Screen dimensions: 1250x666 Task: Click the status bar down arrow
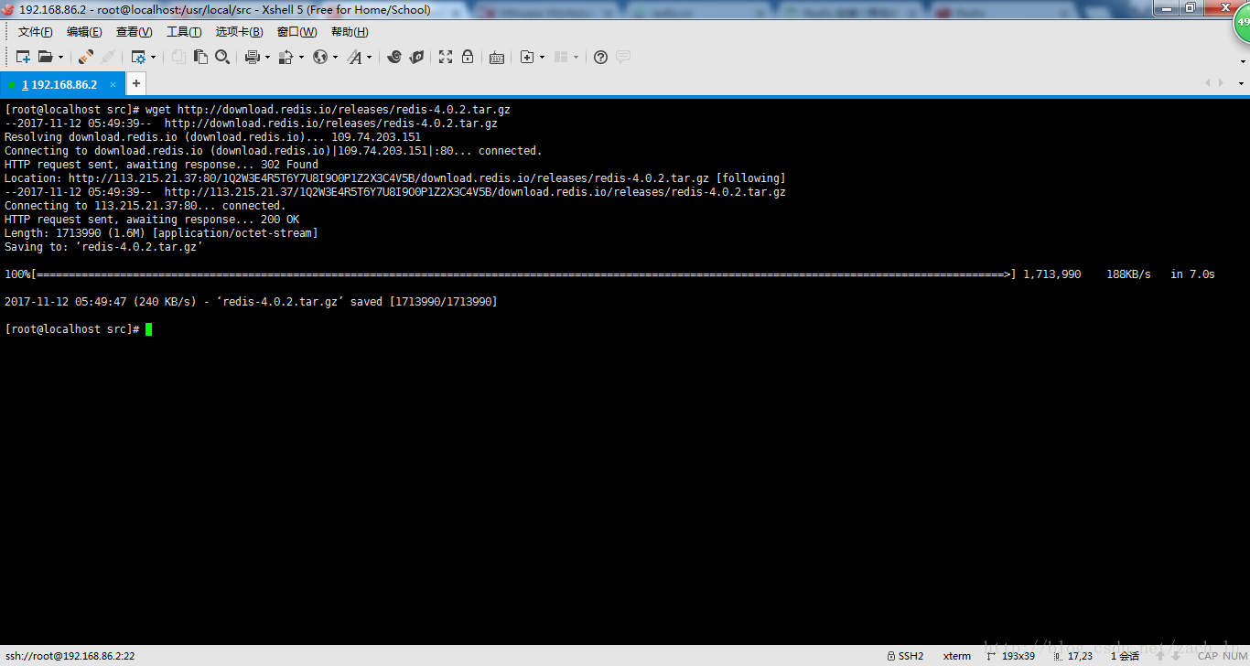[1176, 656]
